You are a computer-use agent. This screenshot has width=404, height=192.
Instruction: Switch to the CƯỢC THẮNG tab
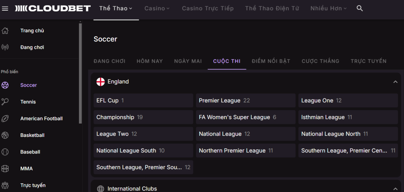point(320,61)
